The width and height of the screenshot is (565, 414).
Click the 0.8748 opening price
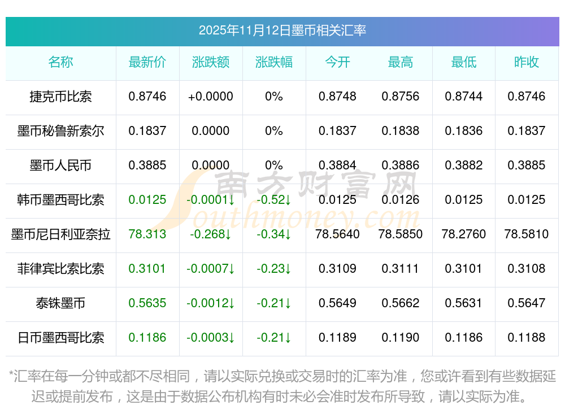click(337, 96)
